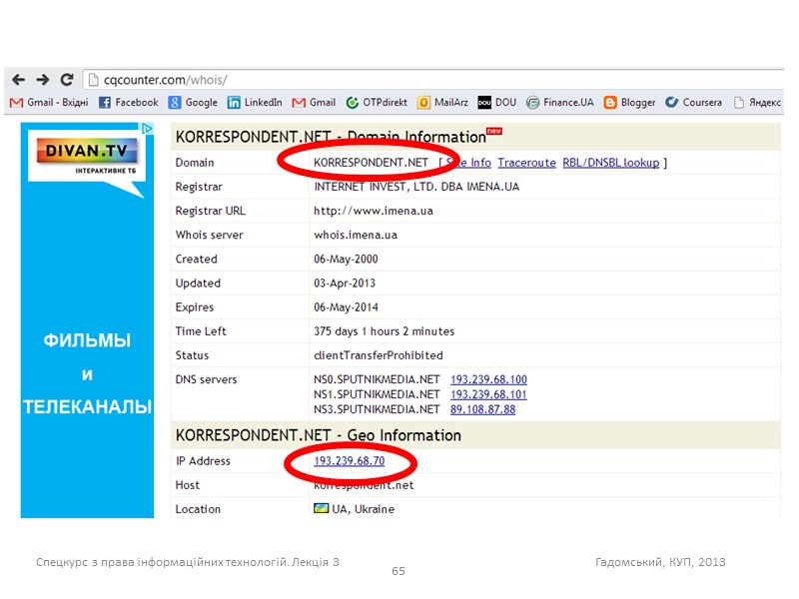Screen dimensions: 799x599
Task: Open the Coursera bookmark
Action: (694, 103)
